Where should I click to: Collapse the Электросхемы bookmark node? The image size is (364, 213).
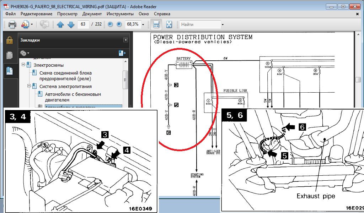(x=23, y=65)
